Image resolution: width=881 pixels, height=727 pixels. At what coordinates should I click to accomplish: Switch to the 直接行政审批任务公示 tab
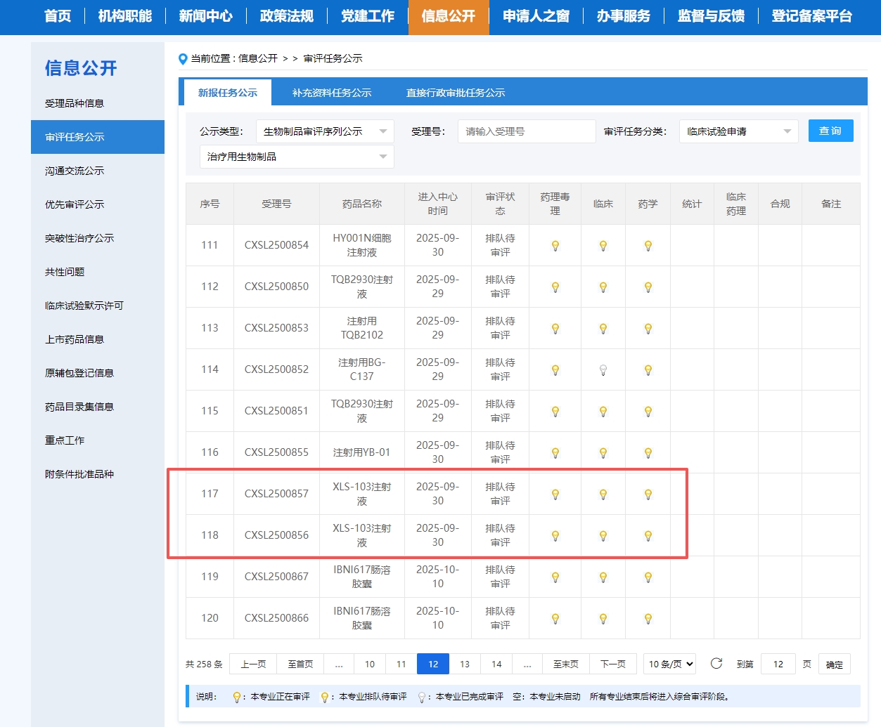(x=455, y=93)
